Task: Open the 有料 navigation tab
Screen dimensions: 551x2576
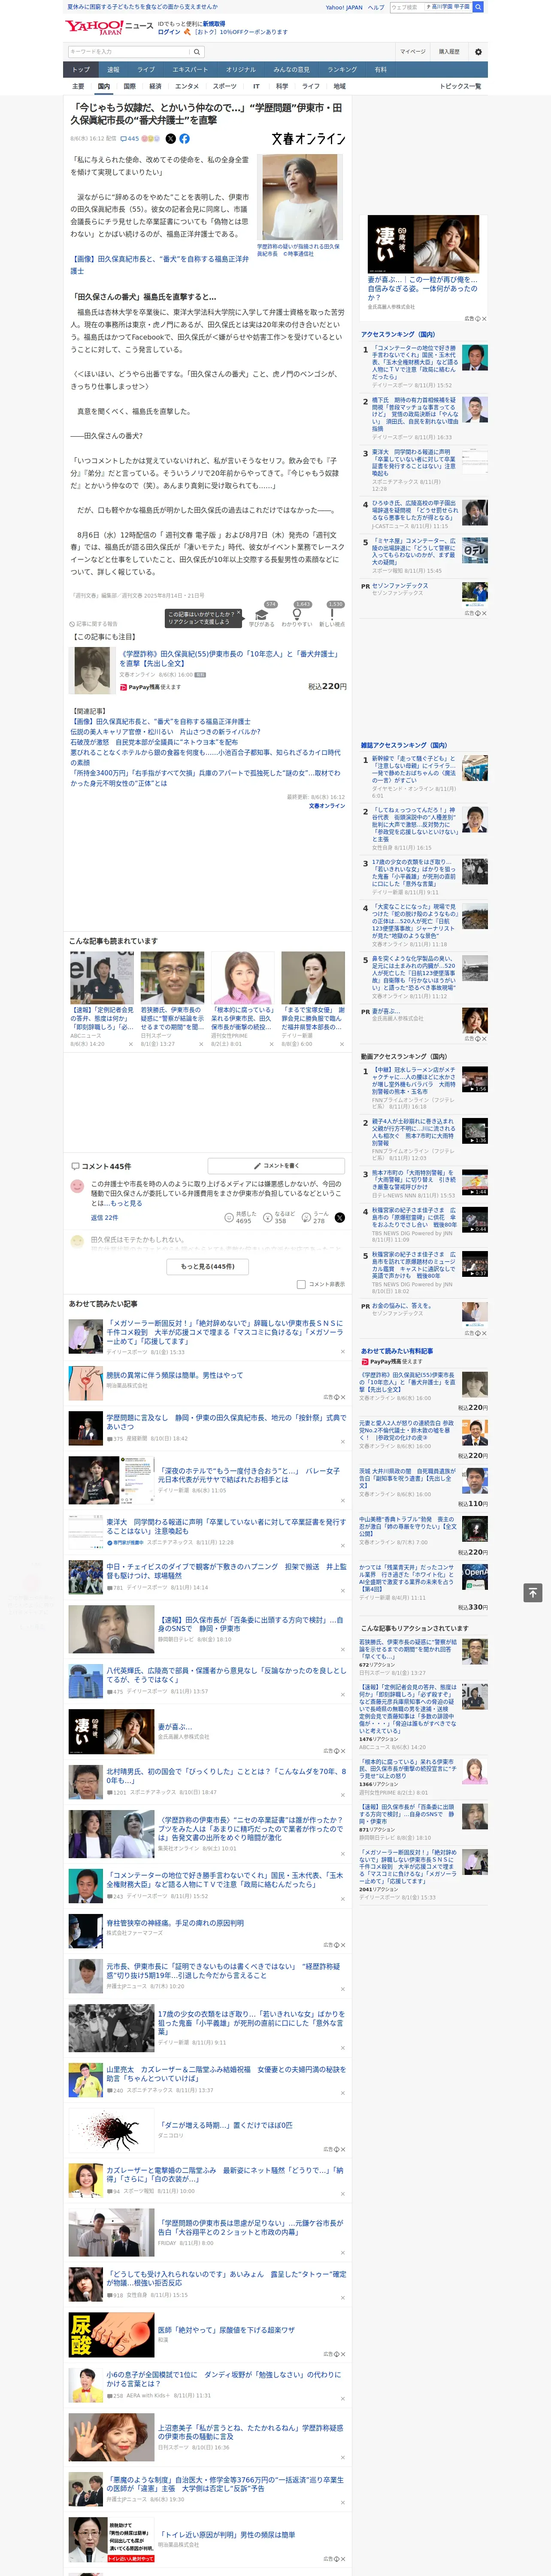Action: pos(381,70)
